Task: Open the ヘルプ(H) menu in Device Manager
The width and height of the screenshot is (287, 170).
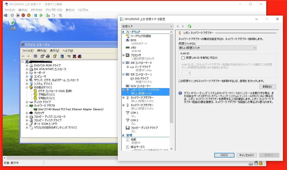Action: 68,51
